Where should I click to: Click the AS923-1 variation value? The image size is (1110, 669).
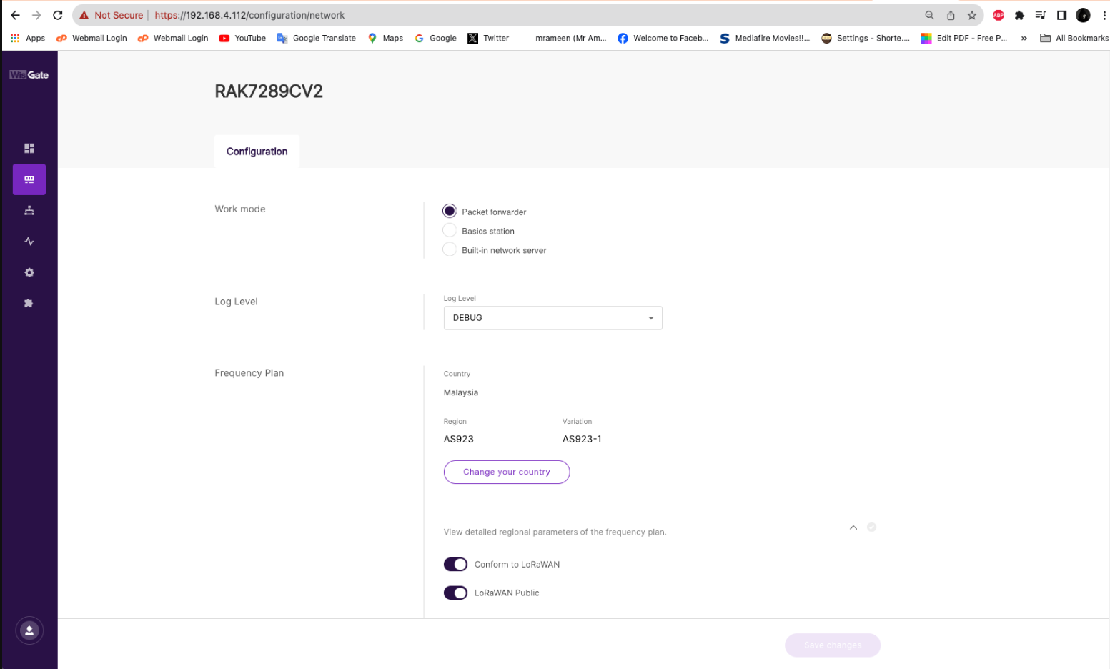[x=582, y=439]
